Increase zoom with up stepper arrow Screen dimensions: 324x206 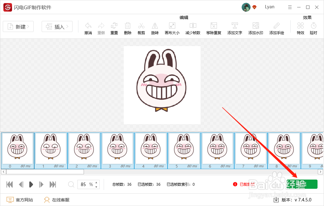coord(97,182)
